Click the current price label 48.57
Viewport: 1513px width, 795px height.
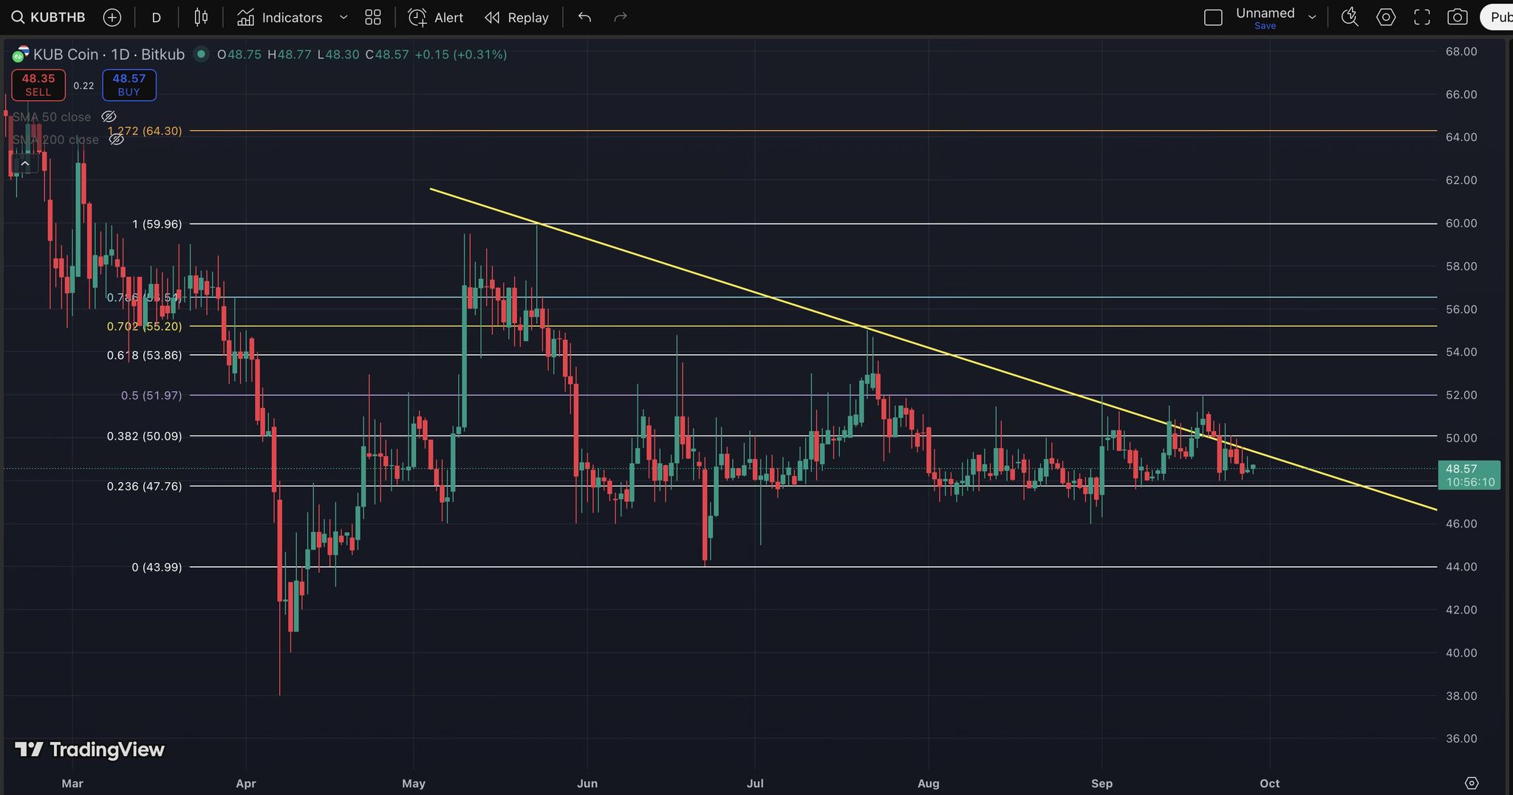tap(1469, 475)
